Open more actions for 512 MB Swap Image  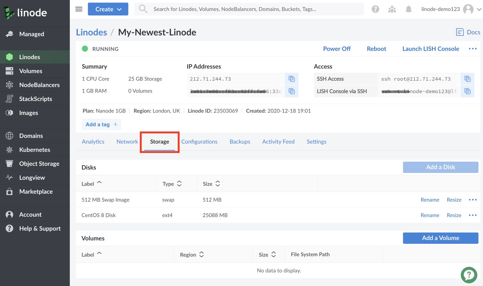473,200
